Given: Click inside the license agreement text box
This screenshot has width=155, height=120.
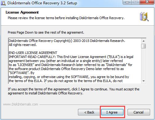Looking at the screenshot, I should pyautogui.click(x=75, y=61).
